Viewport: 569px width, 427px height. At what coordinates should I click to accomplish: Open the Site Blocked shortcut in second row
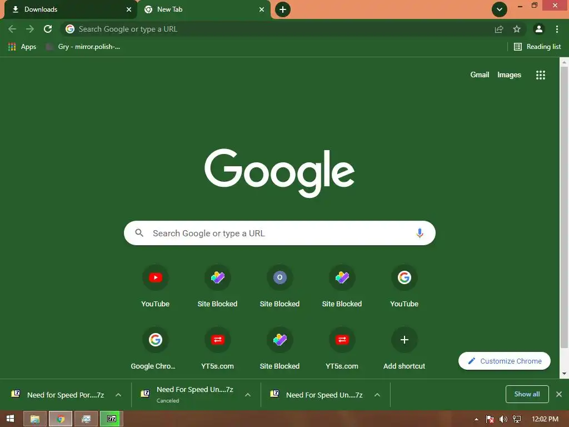(280, 349)
